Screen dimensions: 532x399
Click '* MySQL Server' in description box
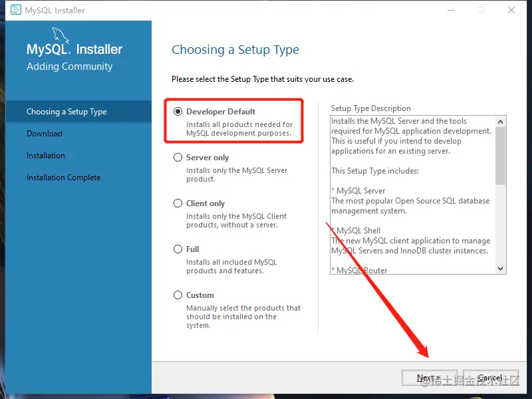(358, 191)
